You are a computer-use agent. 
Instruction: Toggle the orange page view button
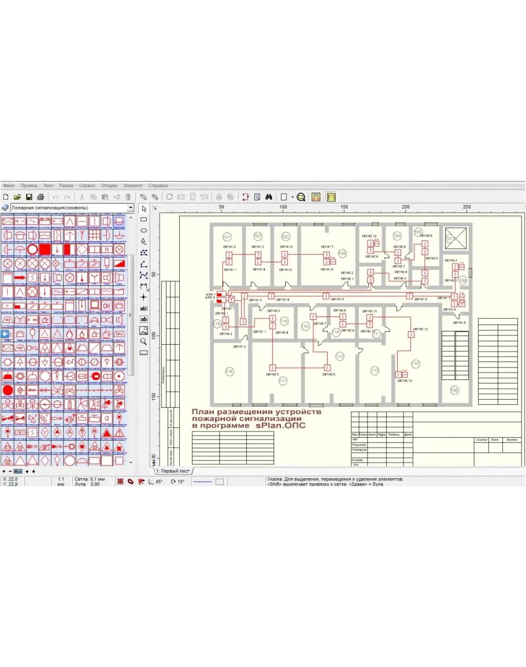pos(316,197)
